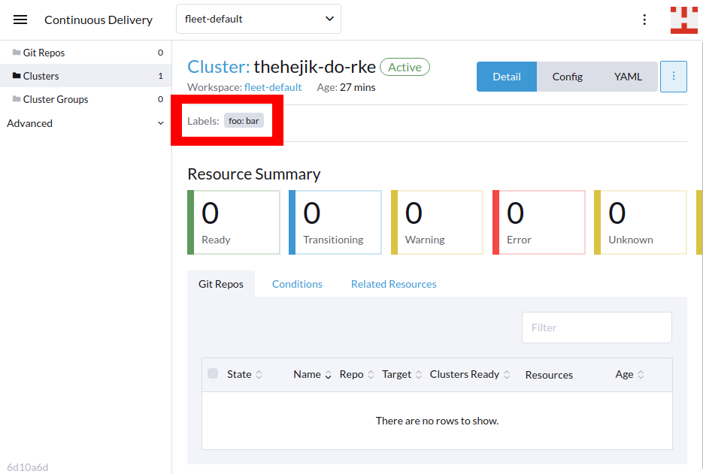
Task: Sort by the Clusters Ready column arrows
Action: 507,374
